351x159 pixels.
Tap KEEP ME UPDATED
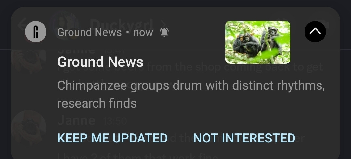112,138
